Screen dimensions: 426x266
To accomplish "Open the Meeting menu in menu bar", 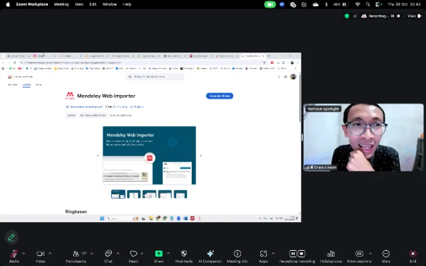I will (61, 4).
